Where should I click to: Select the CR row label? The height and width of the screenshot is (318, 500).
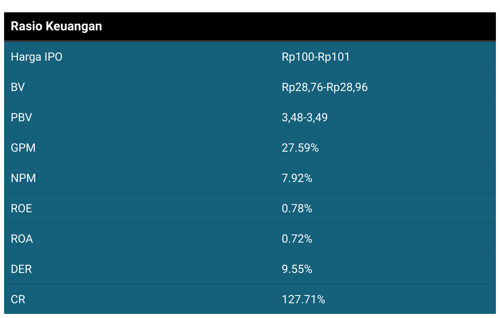pos(18,300)
